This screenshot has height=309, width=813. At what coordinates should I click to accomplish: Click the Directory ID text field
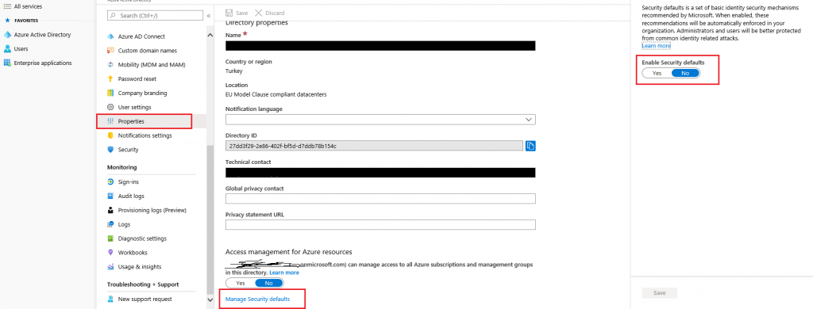375,146
